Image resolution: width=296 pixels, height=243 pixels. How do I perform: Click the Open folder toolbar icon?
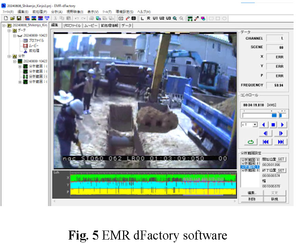coord(12,18)
